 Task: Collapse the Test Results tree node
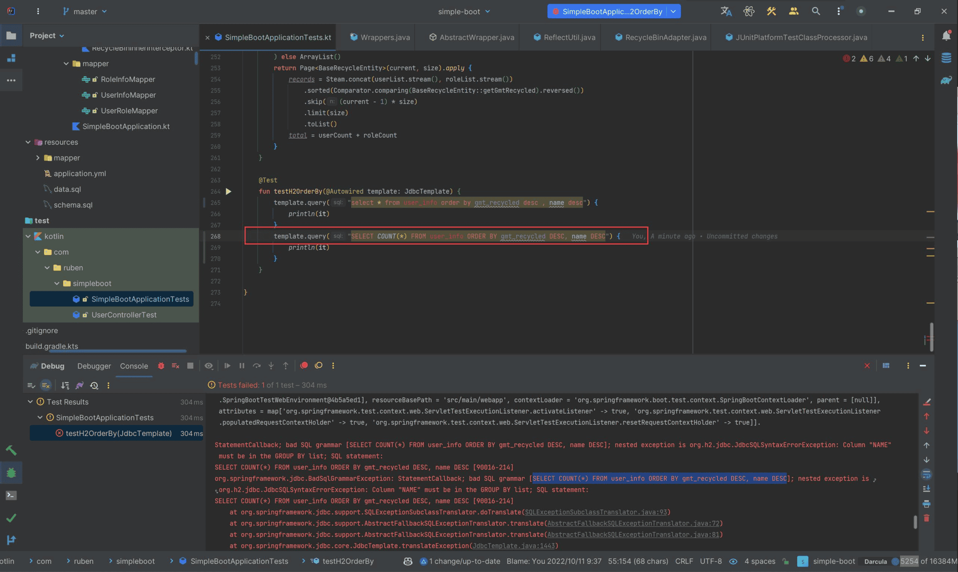30,402
